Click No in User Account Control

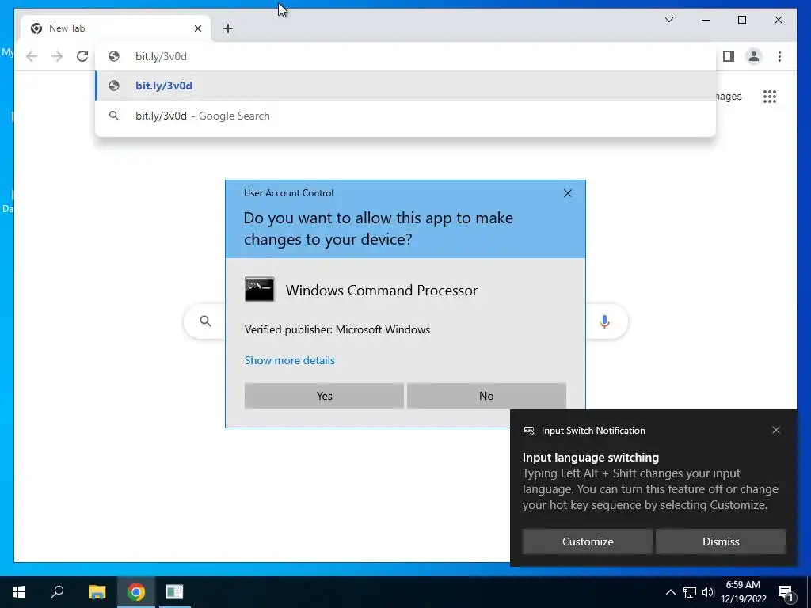(x=486, y=396)
